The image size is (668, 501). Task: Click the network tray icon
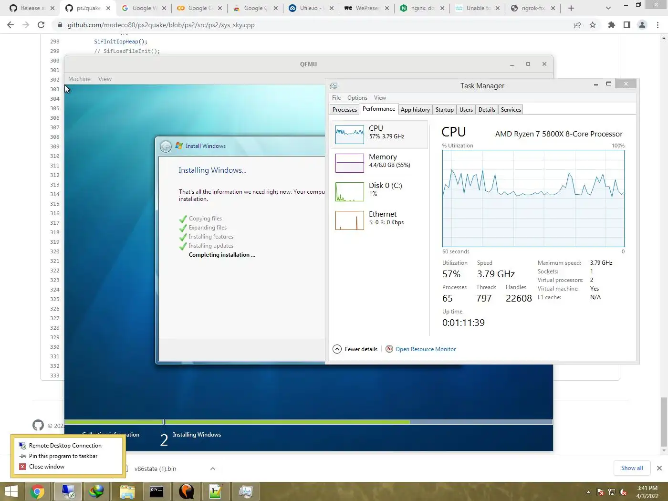pos(612,492)
